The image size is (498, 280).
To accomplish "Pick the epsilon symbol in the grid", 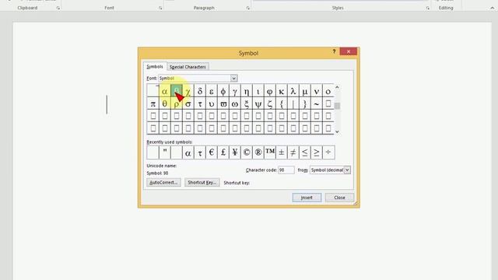I will click(212, 91).
